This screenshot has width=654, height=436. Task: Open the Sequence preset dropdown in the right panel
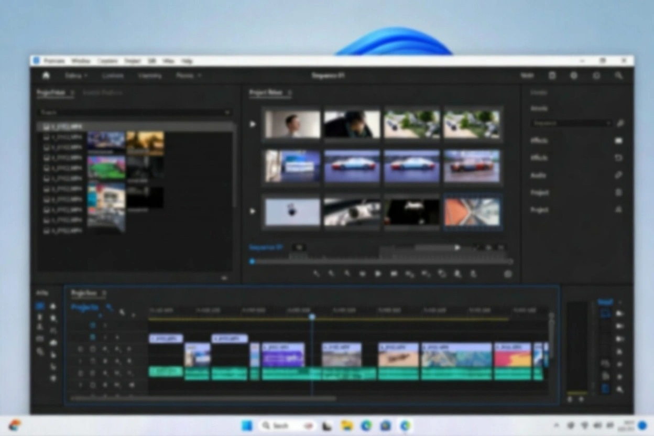571,123
